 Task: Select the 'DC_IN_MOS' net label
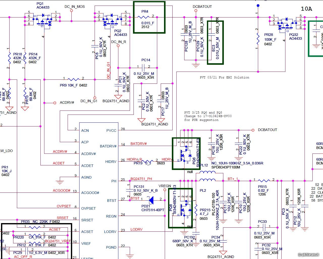(x=75, y=7)
